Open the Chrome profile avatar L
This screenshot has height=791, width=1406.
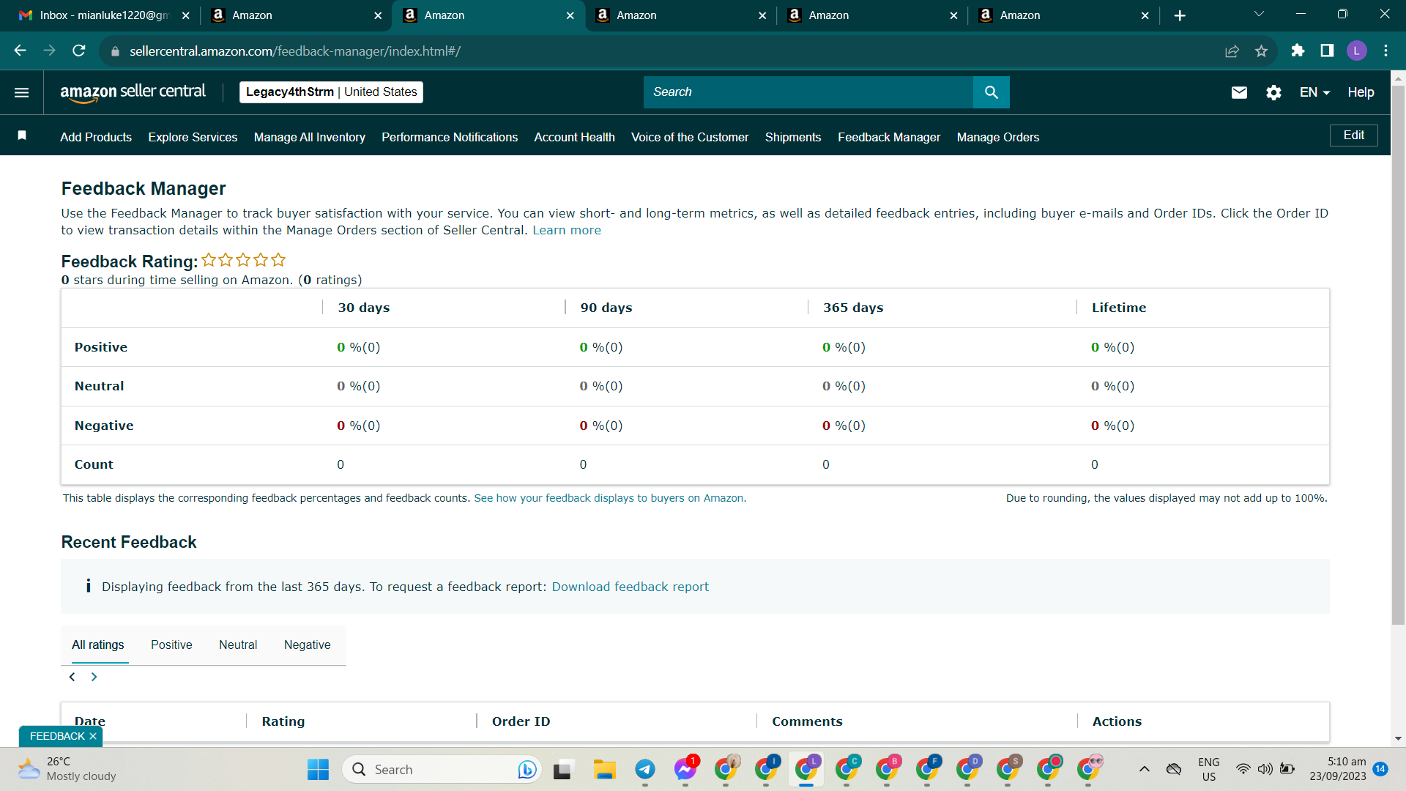(1357, 51)
